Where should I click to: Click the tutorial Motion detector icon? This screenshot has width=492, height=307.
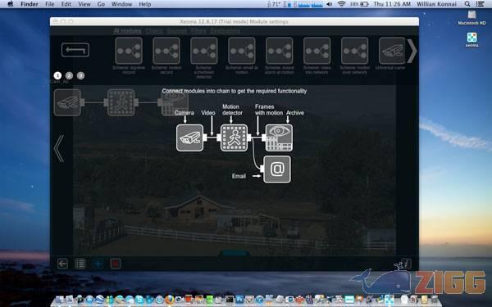pos(234,138)
